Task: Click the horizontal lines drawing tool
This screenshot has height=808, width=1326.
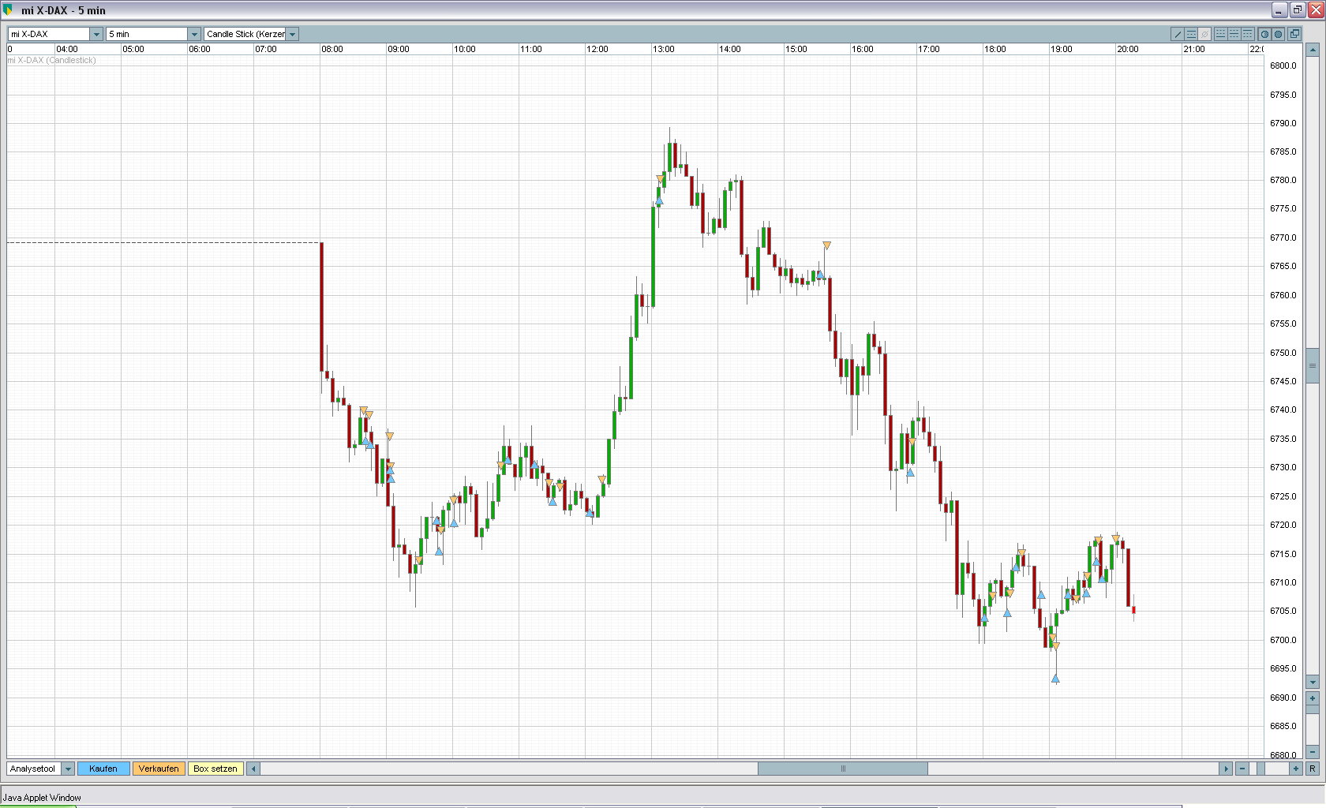Action: pos(1192,34)
